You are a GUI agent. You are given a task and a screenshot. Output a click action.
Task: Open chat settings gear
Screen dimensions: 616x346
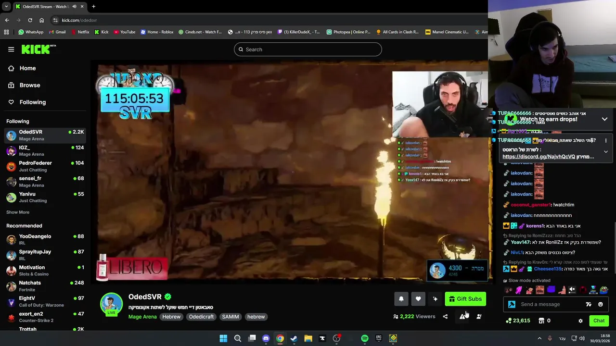580,321
